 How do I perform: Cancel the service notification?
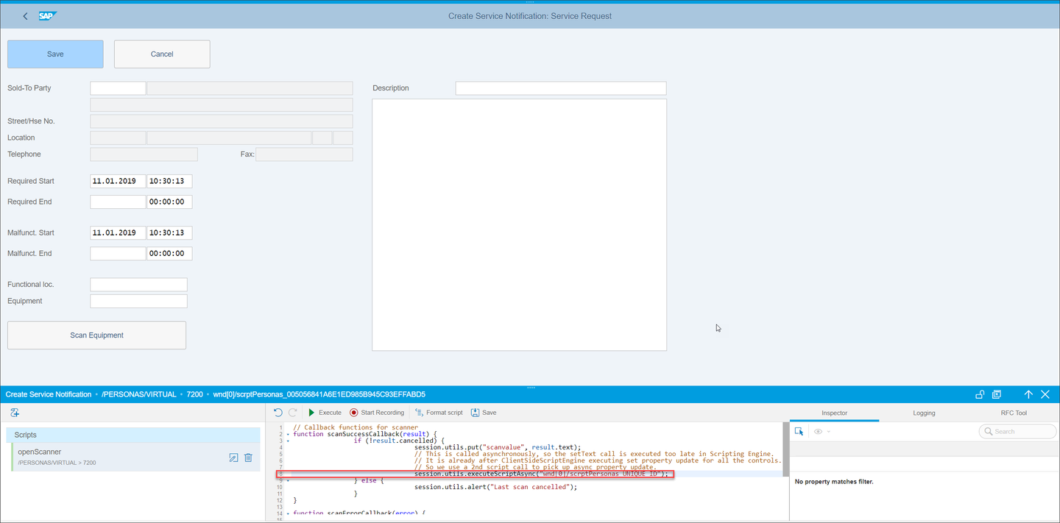pos(162,54)
